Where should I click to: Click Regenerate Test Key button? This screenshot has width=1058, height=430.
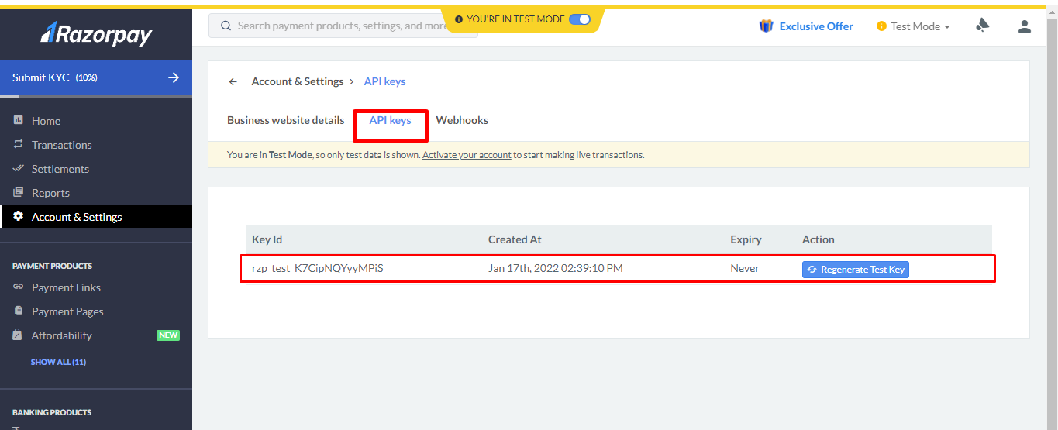coord(855,270)
